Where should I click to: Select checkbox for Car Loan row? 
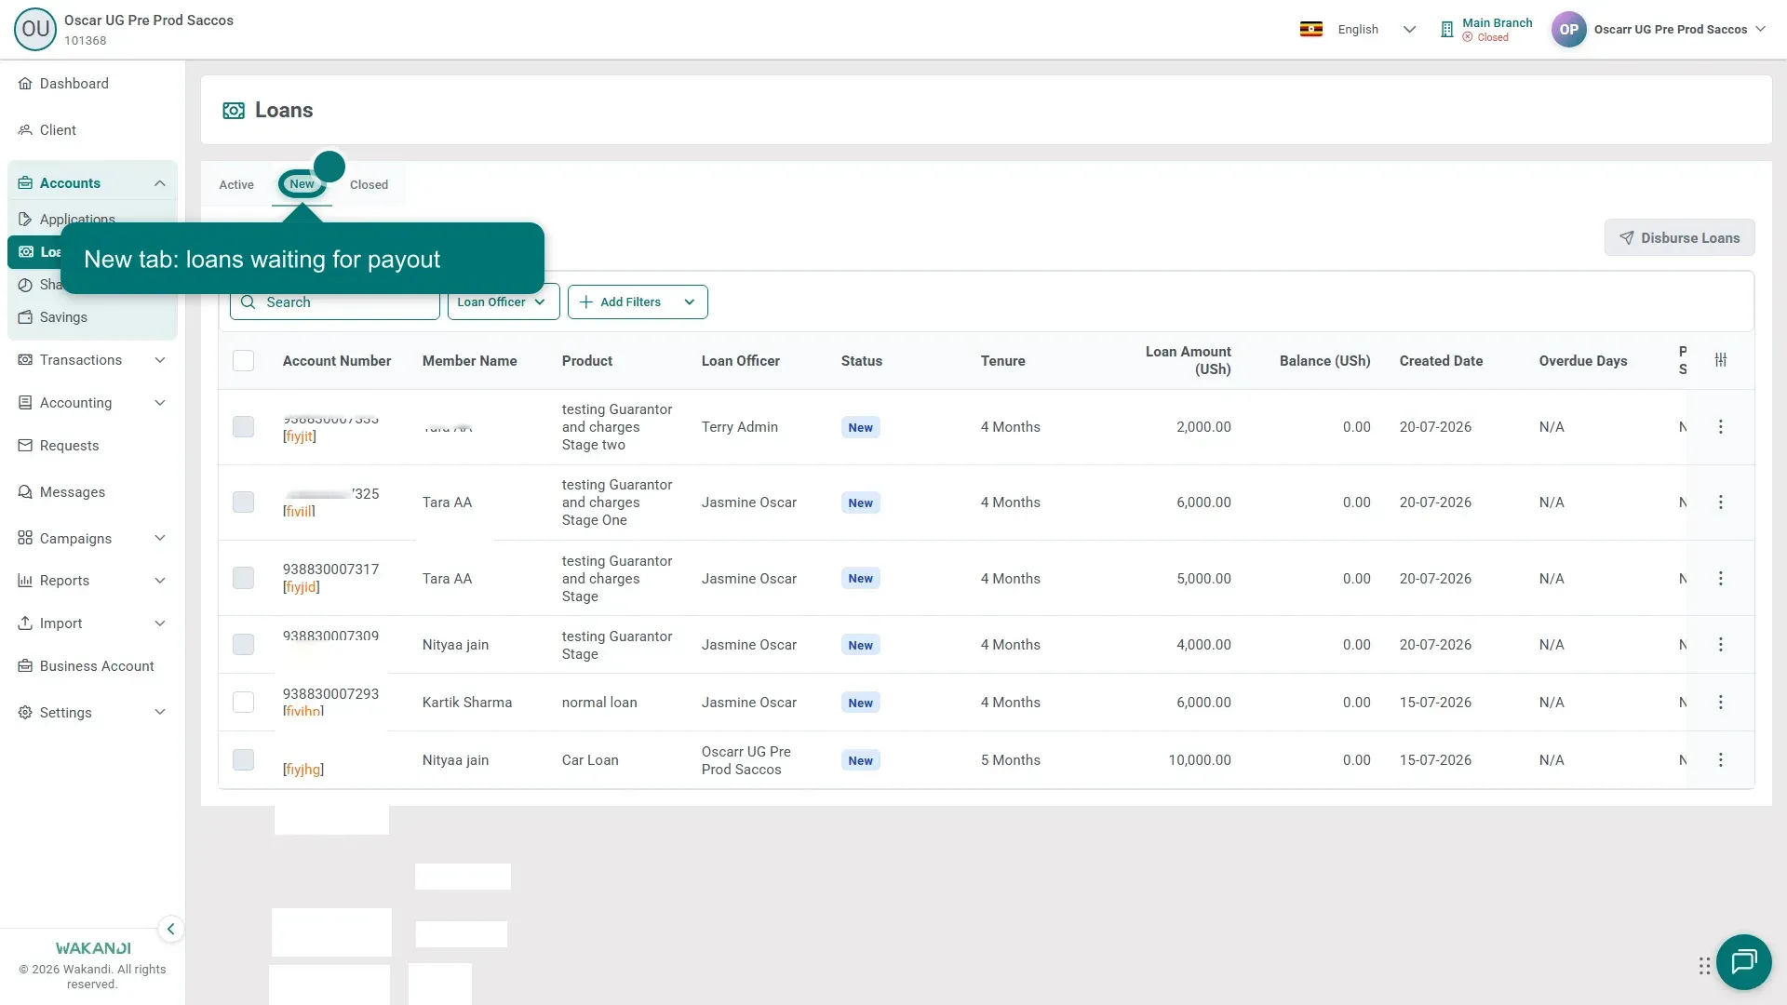coord(243,760)
